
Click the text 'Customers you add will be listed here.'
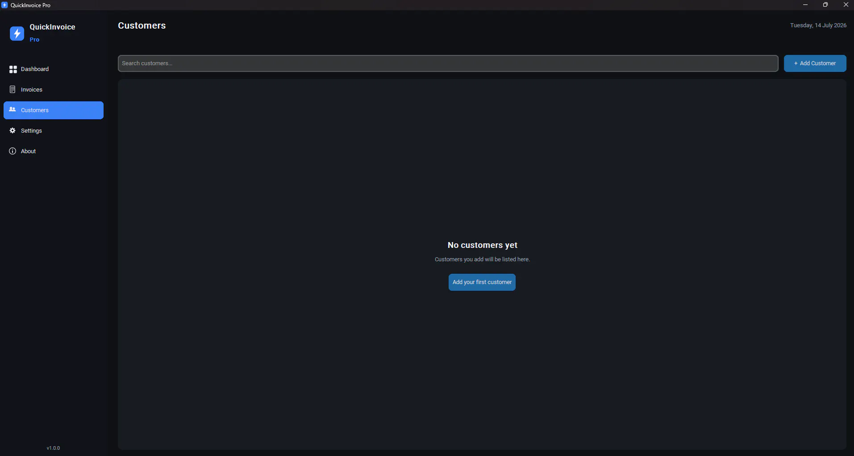482,259
